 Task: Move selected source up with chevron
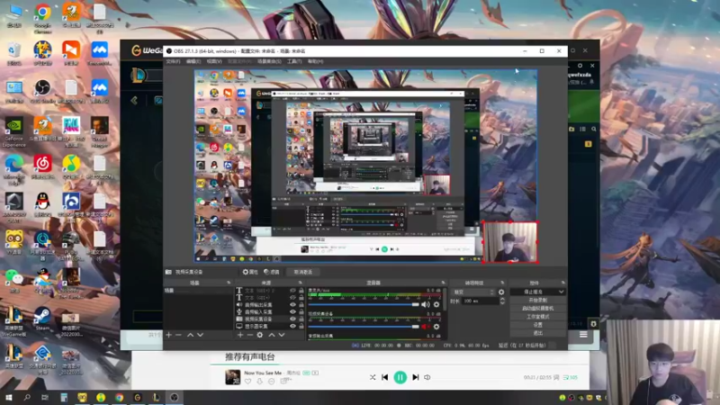coord(272,335)
